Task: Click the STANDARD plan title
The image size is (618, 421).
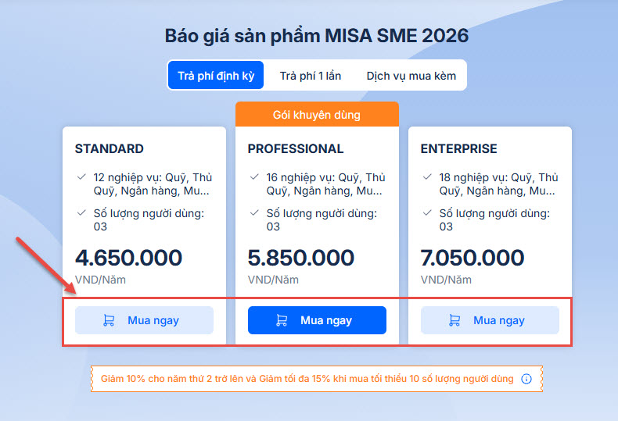Action: 110,148
